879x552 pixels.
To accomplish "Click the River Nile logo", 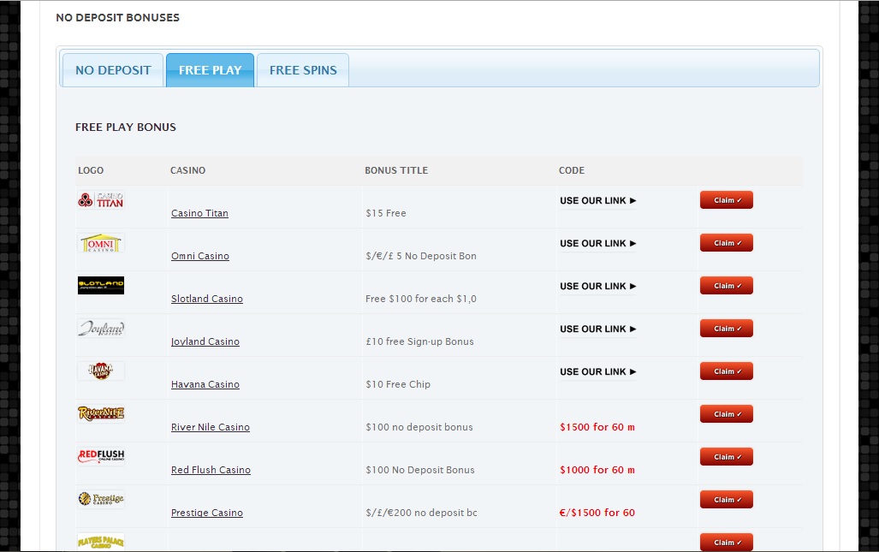I will click(x=101, y=413).
